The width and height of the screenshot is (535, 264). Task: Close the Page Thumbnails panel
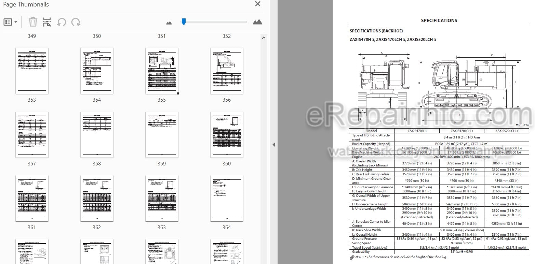point(258,4)
